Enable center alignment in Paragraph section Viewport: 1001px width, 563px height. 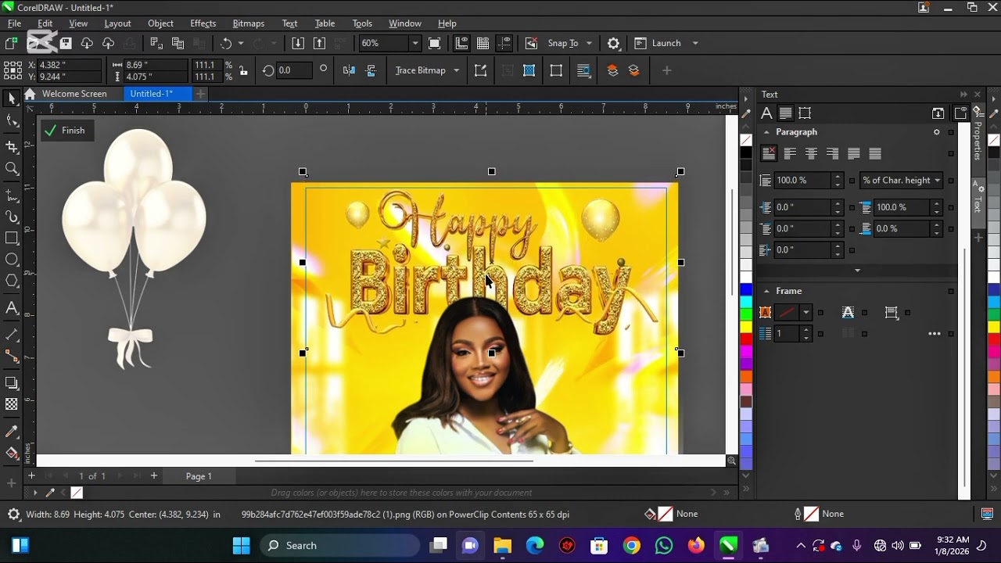pos(811,153)
